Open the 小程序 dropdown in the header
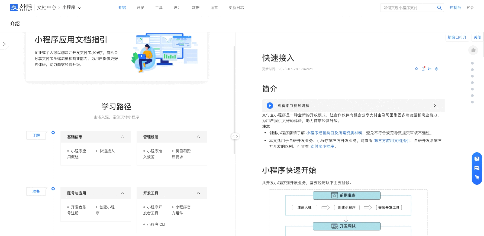The width and height of the screenshot is (484, 236). pos(72,8)
